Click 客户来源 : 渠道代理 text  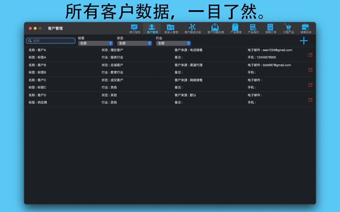[x=188, y=65]
